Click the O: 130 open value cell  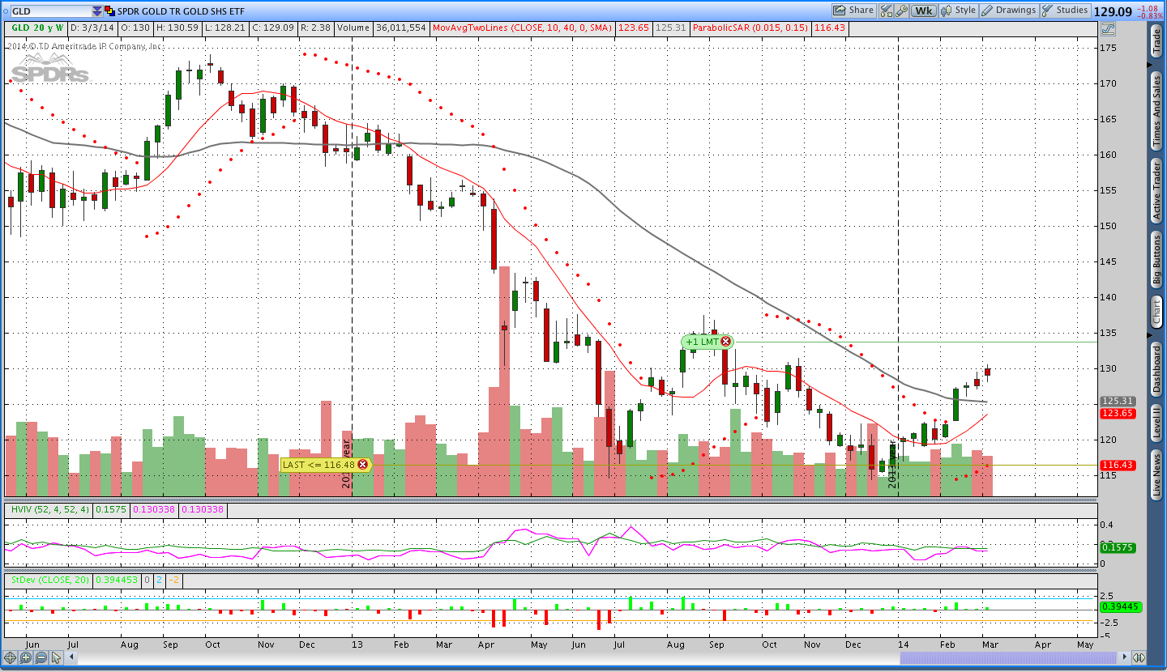(136, 28)
